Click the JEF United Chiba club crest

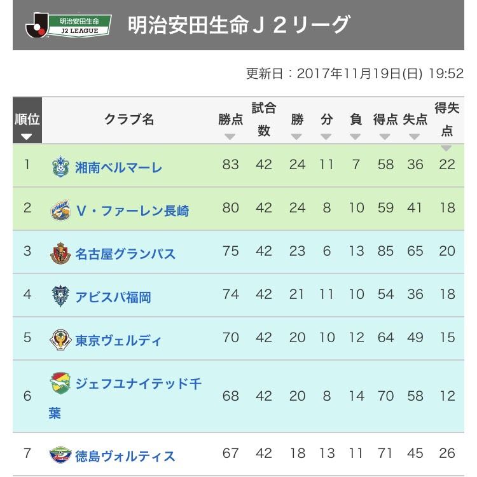(60, 383)
